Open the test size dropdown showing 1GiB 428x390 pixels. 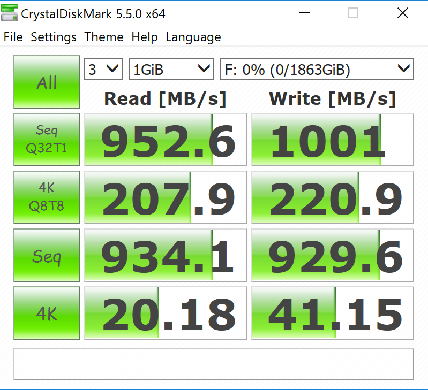pyautogui.click(x=171, y=69)
